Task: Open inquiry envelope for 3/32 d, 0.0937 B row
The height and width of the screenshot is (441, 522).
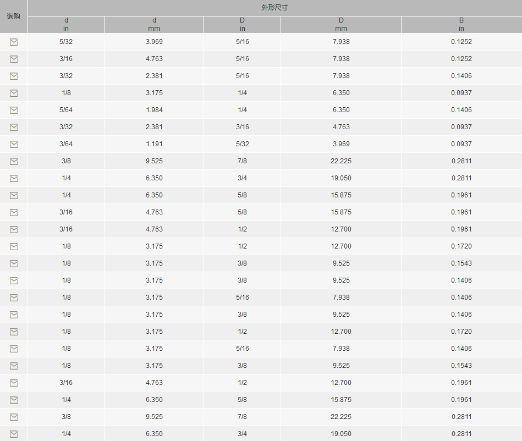Action: click(14, 127)
